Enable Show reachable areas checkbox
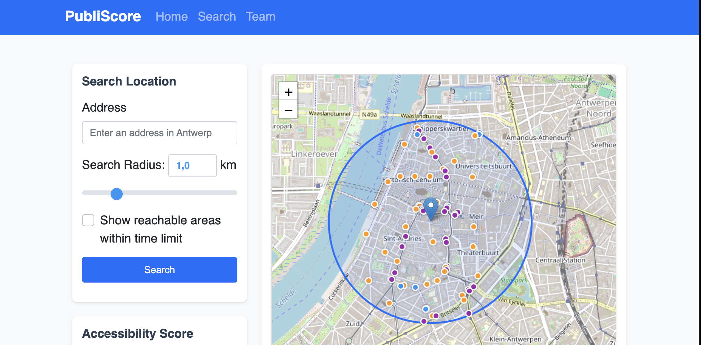This screenshot has width=701, height=345. coord(88,220)
